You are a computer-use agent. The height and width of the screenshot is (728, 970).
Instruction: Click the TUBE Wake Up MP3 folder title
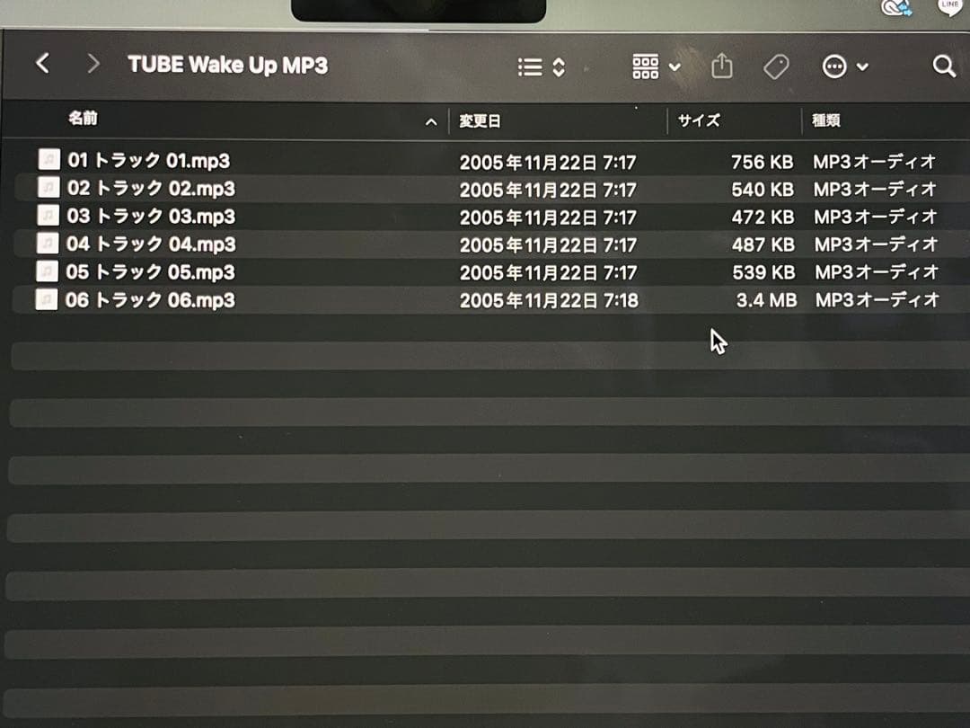(x=227, y=66)
